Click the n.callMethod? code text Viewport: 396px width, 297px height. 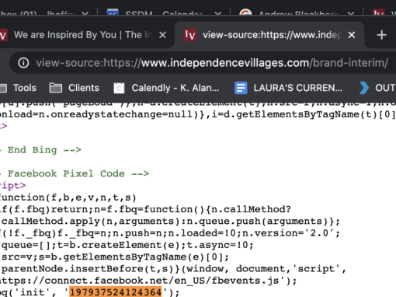[251, 209]
